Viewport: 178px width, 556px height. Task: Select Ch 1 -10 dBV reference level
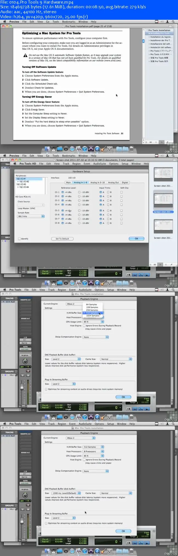coord(79,192)
